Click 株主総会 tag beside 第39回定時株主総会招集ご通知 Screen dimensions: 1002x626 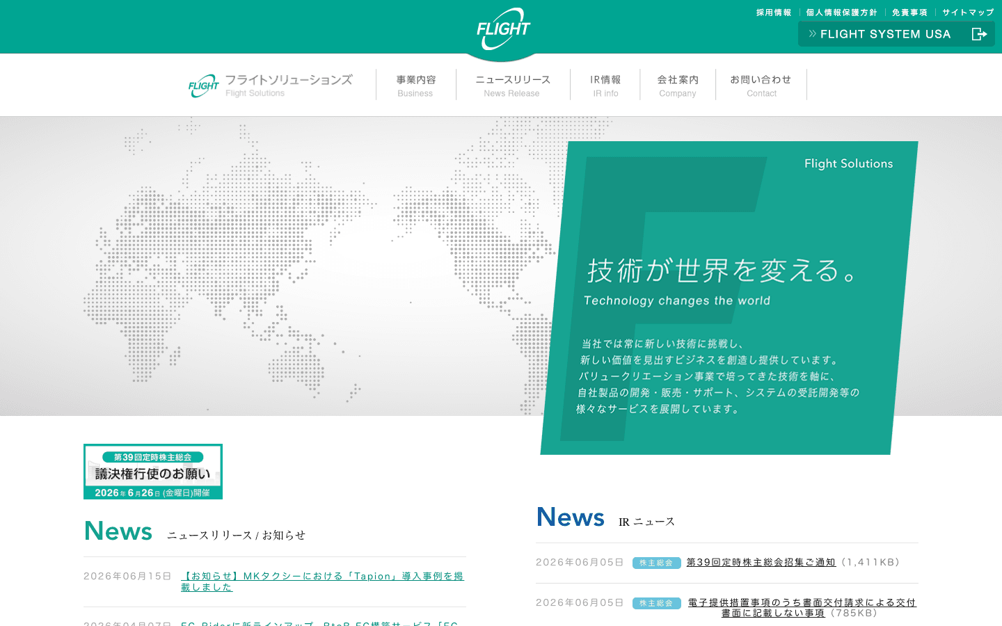[657, 563]
